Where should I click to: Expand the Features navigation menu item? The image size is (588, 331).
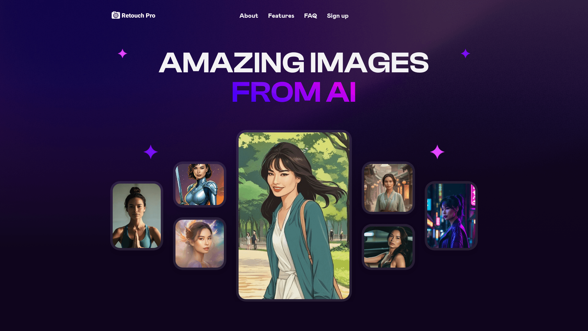click(x=281, y=16)
